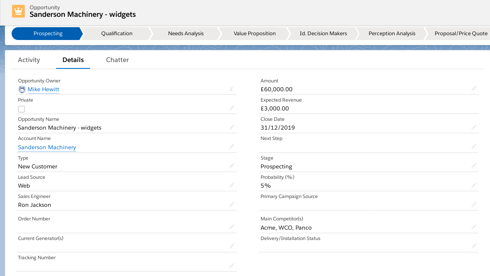Viewport: 490px width, 276px height.
Task: Click the Prospecting stage progress step
Action: pyautogui.click(x=48, y=34)
